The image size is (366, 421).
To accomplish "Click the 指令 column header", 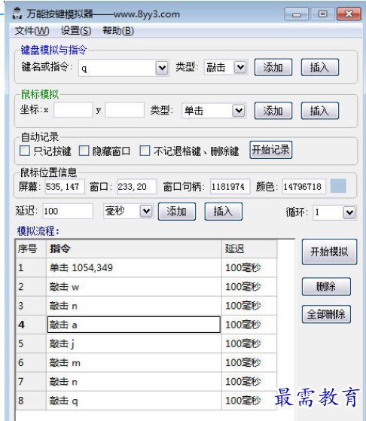I will 134,249.
